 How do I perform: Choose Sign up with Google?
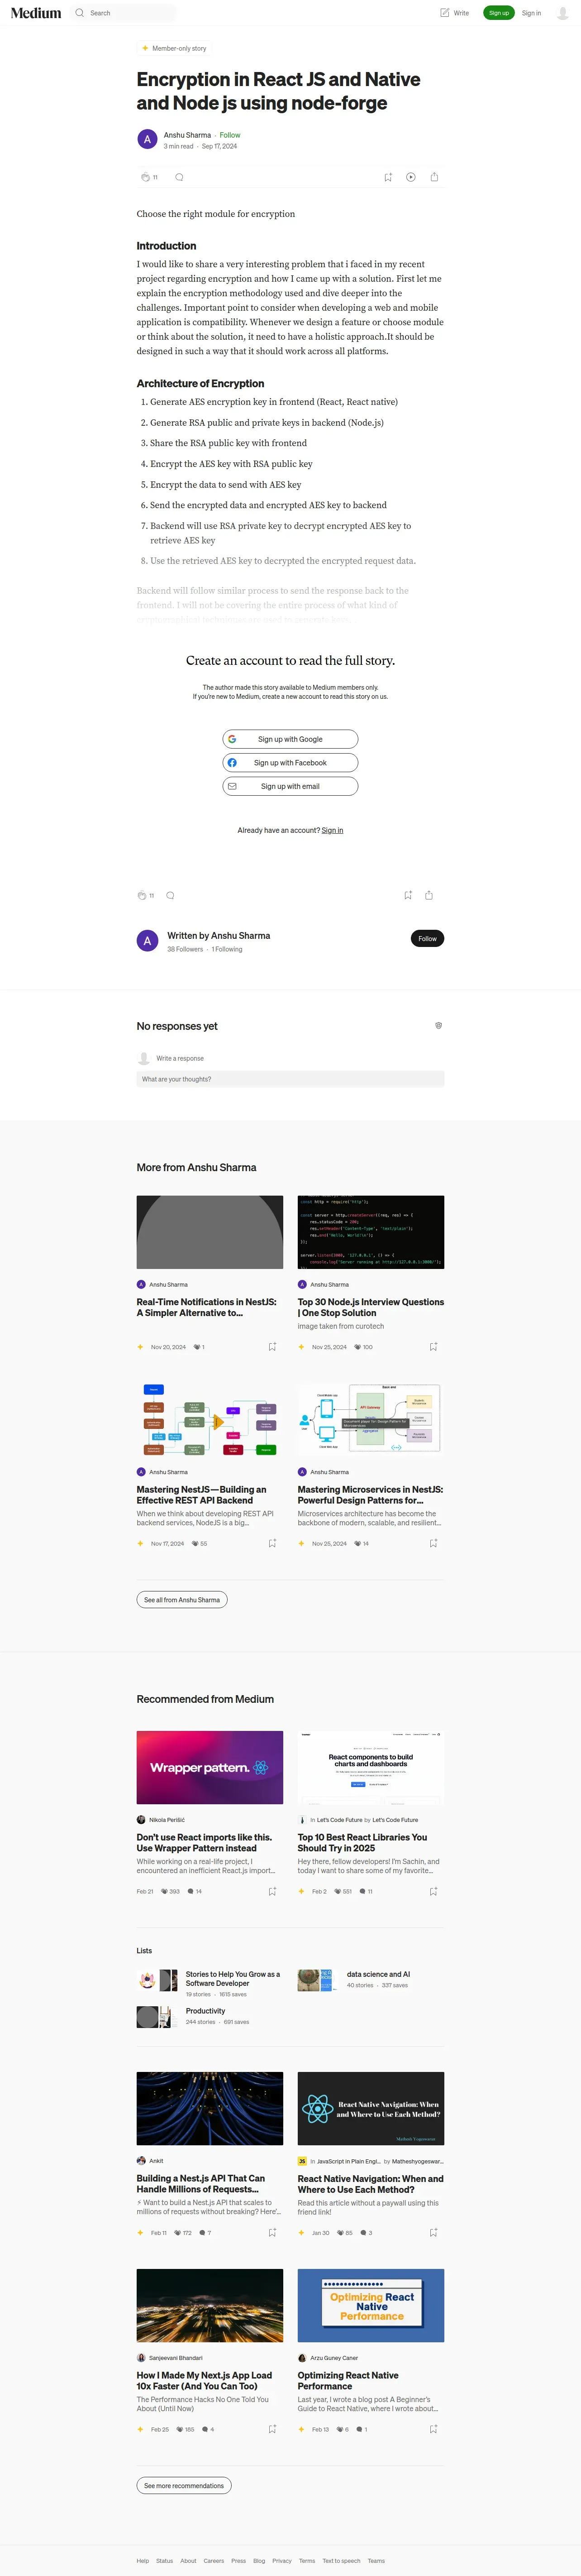[x=290, y=739]
